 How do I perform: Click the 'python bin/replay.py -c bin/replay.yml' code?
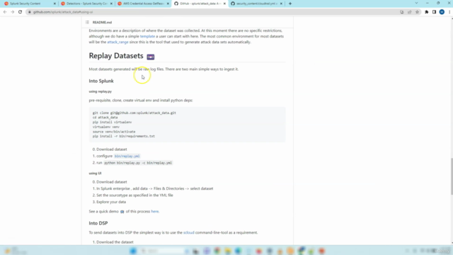[138, 163]
